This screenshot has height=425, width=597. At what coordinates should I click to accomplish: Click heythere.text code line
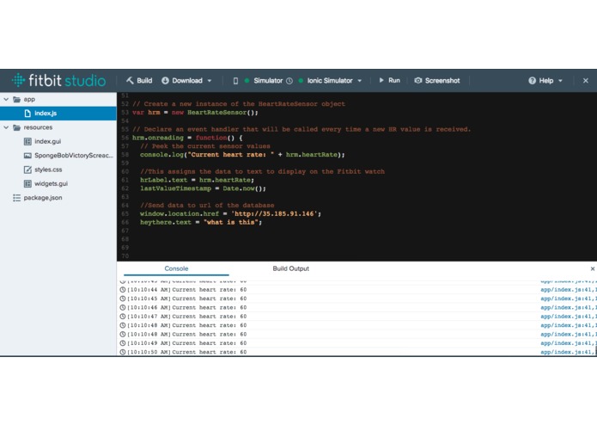(201, 222)
